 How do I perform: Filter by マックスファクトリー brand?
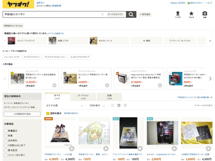[x=32, y=57]
